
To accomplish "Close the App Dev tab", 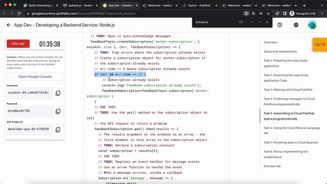I will tap(136, 6).
